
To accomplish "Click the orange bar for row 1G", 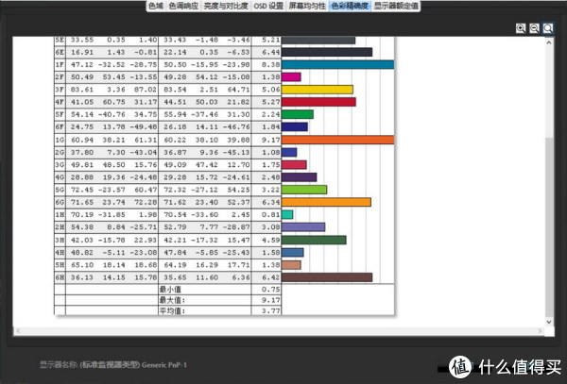I will pos(337,140).
